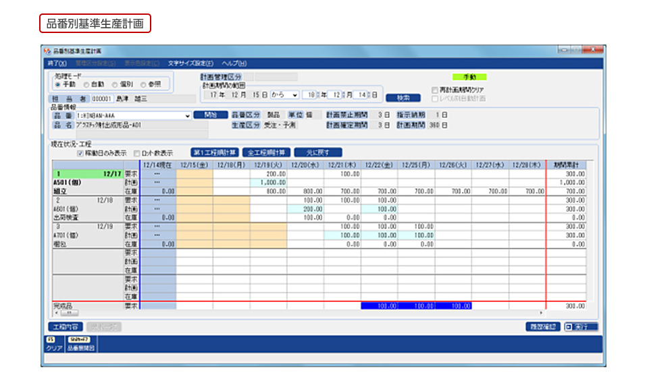Viewport: 647px width, 380px height.
Task: Click the right arrow of horizontal scrollbar
Action: pos(540,313)
